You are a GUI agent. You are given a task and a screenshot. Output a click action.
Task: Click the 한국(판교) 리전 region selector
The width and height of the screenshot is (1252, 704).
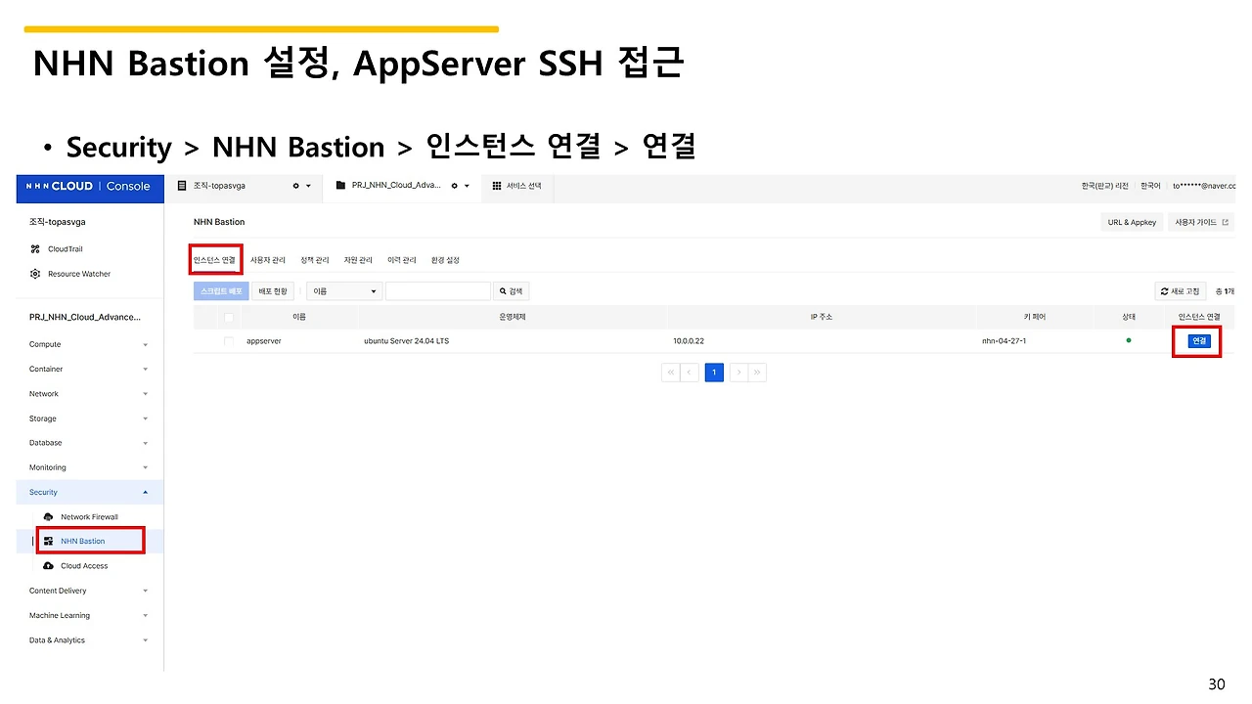point(1104,186)
